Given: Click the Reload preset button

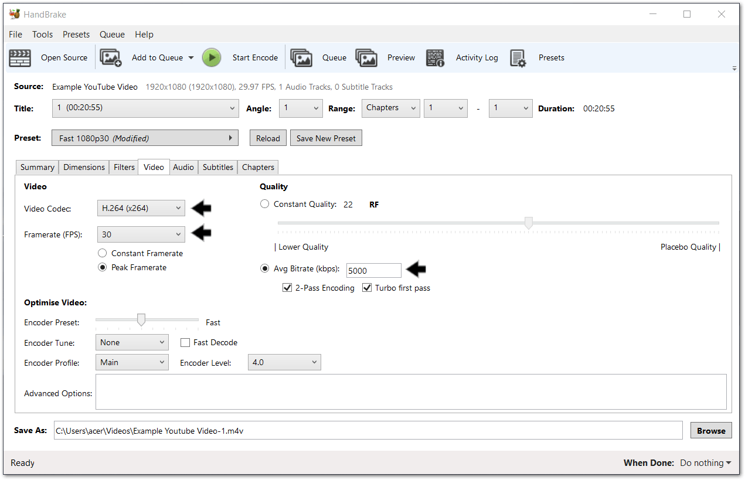Looking at the screenshot, I should (x=268, y=138).
